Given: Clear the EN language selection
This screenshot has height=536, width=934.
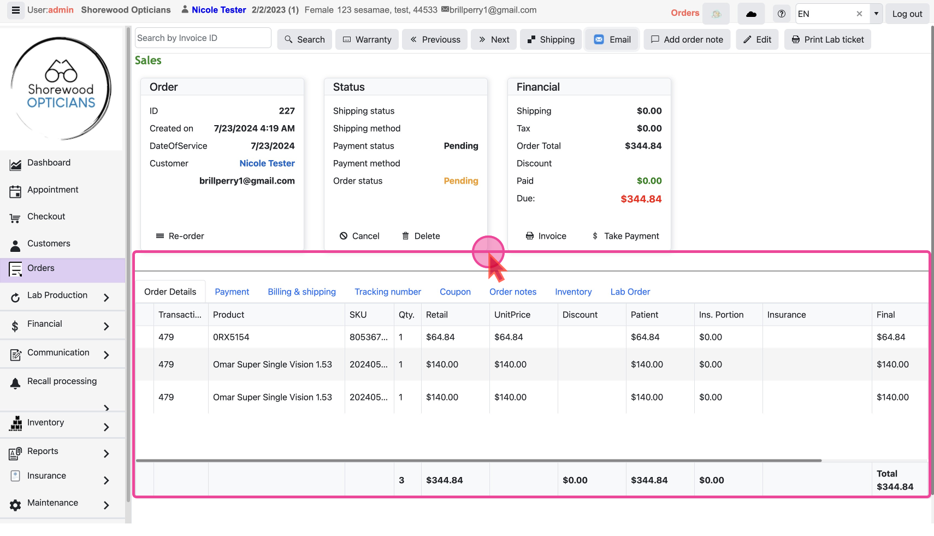Looking at the screenshot, I should 859,14.
